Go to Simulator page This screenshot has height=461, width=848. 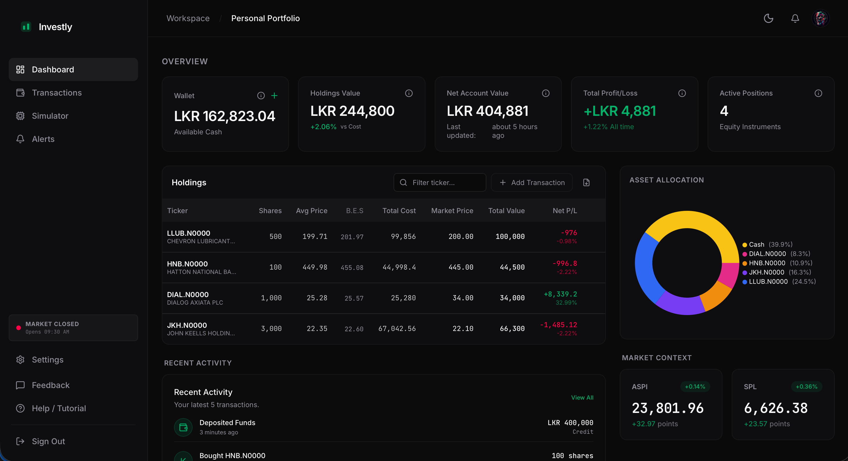pos(50,116)
